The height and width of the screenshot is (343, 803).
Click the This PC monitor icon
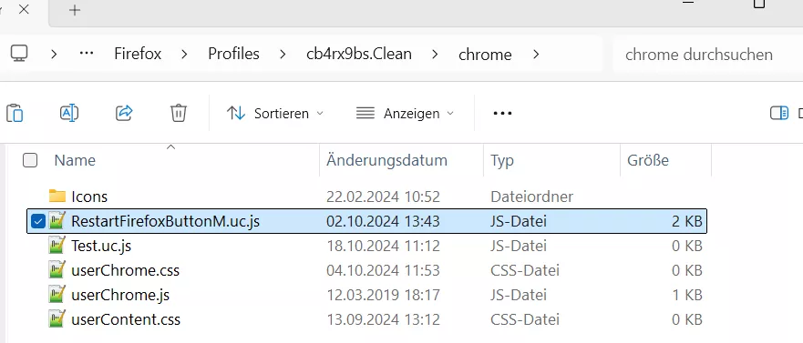19,54
